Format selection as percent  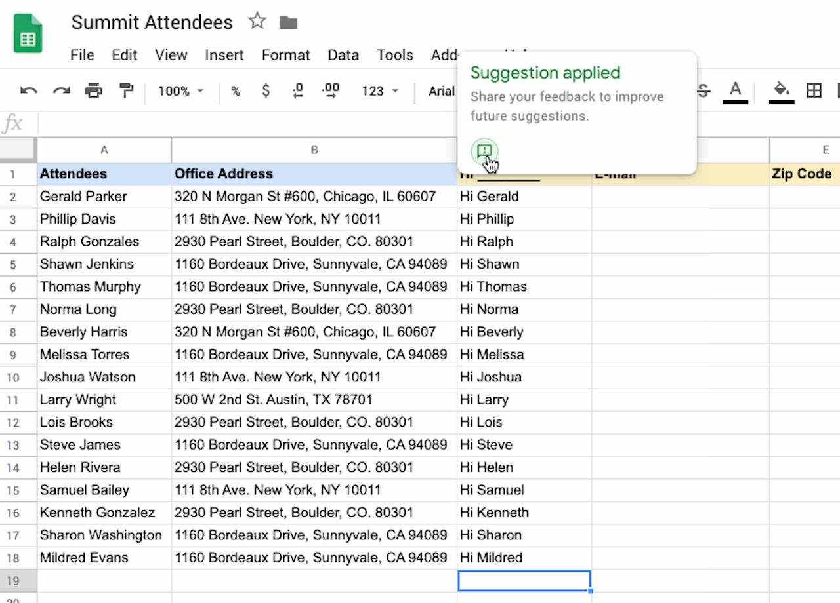pos(235,91)
